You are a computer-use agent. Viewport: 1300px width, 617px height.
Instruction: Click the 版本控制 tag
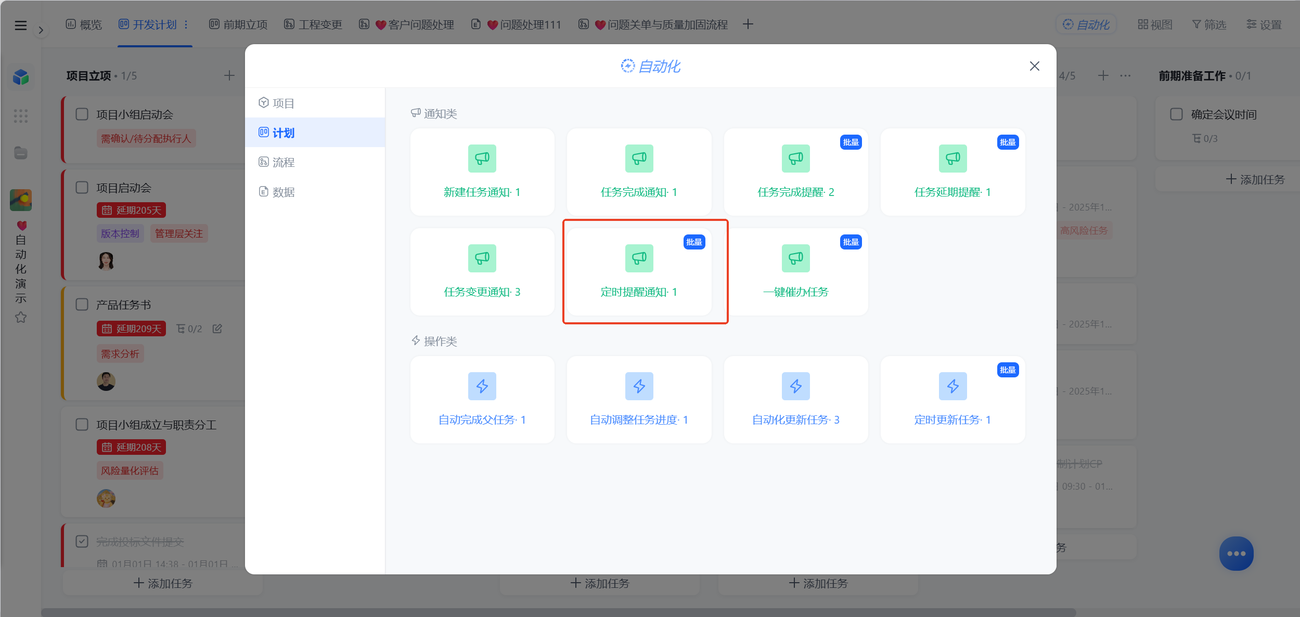[x=120, y=234]
